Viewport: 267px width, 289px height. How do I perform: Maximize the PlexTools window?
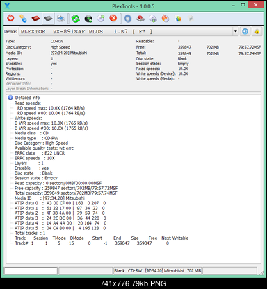click(x=243, y=5)
